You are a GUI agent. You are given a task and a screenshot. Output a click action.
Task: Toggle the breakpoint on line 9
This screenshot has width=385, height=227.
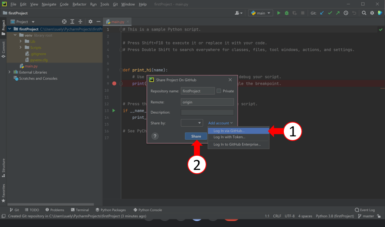click(x=114, y=83)
